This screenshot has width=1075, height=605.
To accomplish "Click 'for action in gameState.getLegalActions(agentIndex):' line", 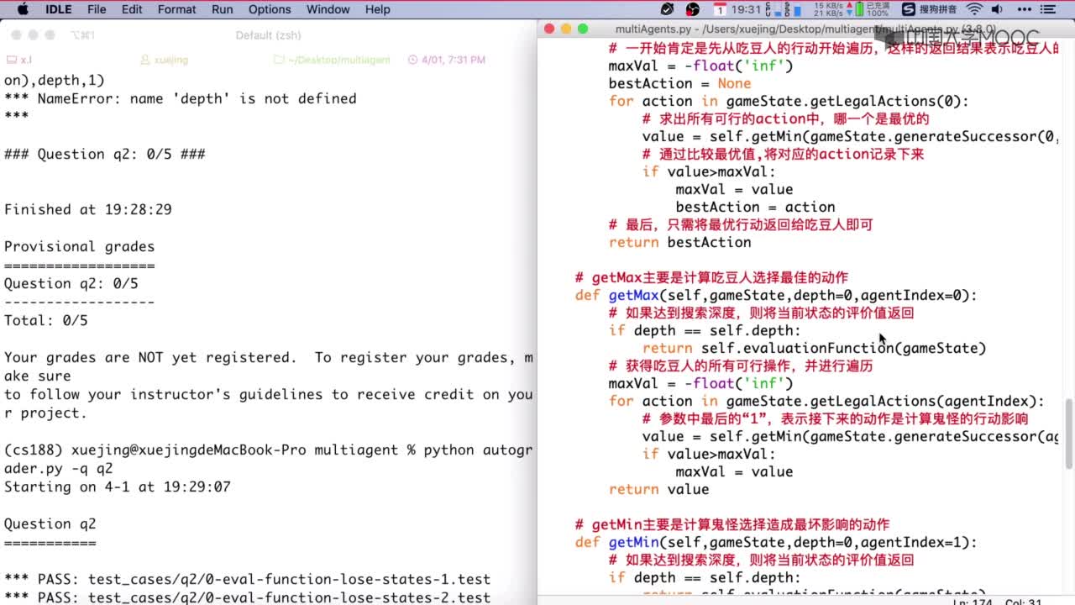I will pos(827,401).
